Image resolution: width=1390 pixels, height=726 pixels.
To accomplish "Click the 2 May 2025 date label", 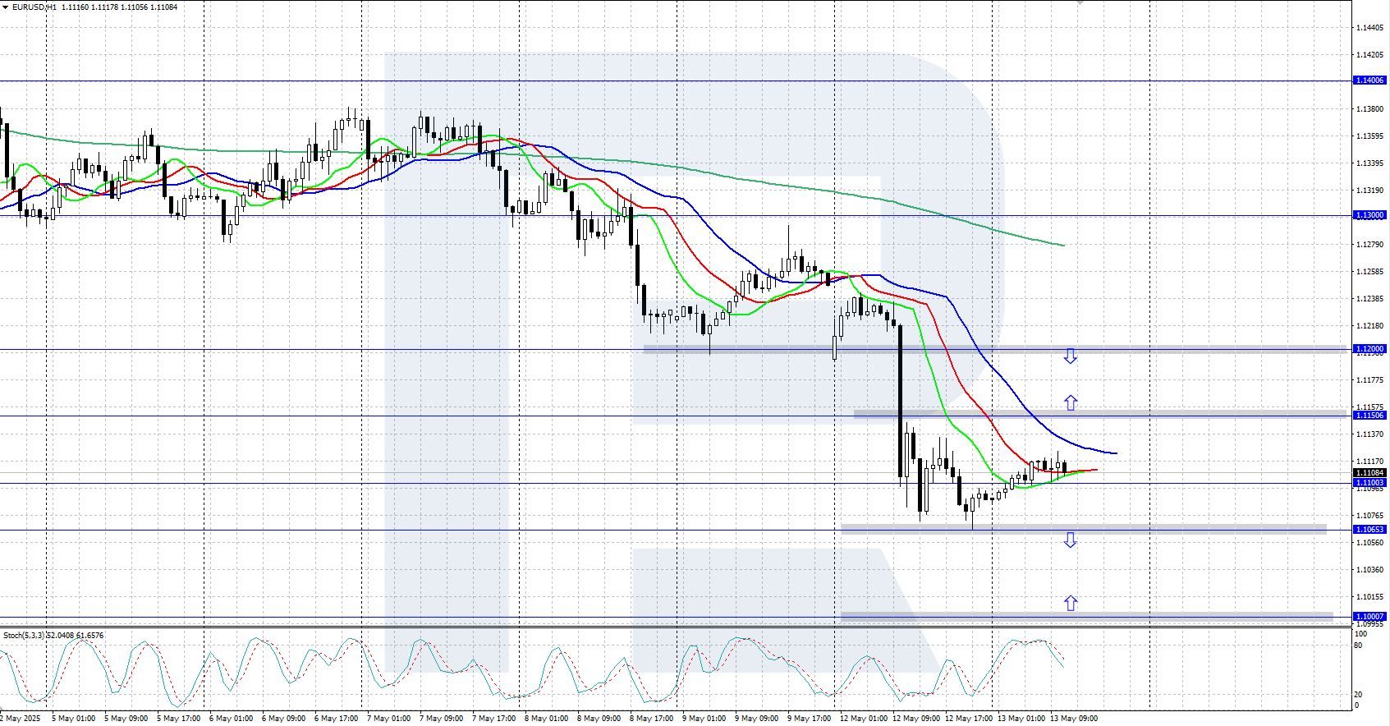I will click(21, 719).
